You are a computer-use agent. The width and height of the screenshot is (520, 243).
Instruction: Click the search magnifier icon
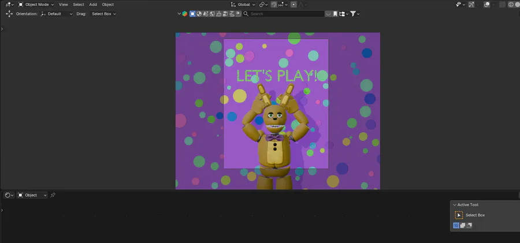click(x=246, y=14)
